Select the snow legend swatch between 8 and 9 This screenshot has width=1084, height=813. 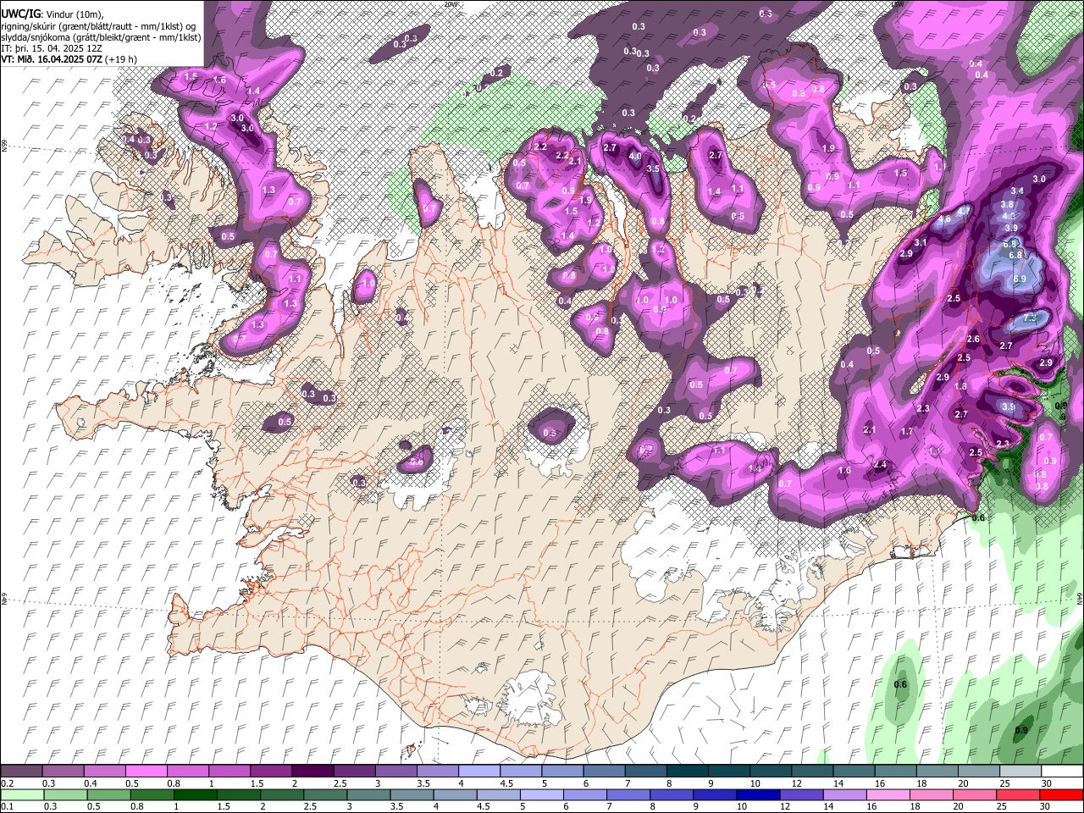tap(688, 772)
